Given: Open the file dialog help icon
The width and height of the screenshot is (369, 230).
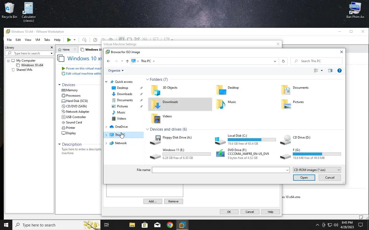Looking at the screenshot, I should pyautogui.click(x=340, y=71).
